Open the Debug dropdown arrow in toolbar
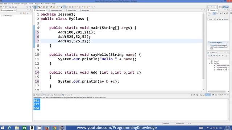This screenshot has height=130, width=232. tap(32, 7)
